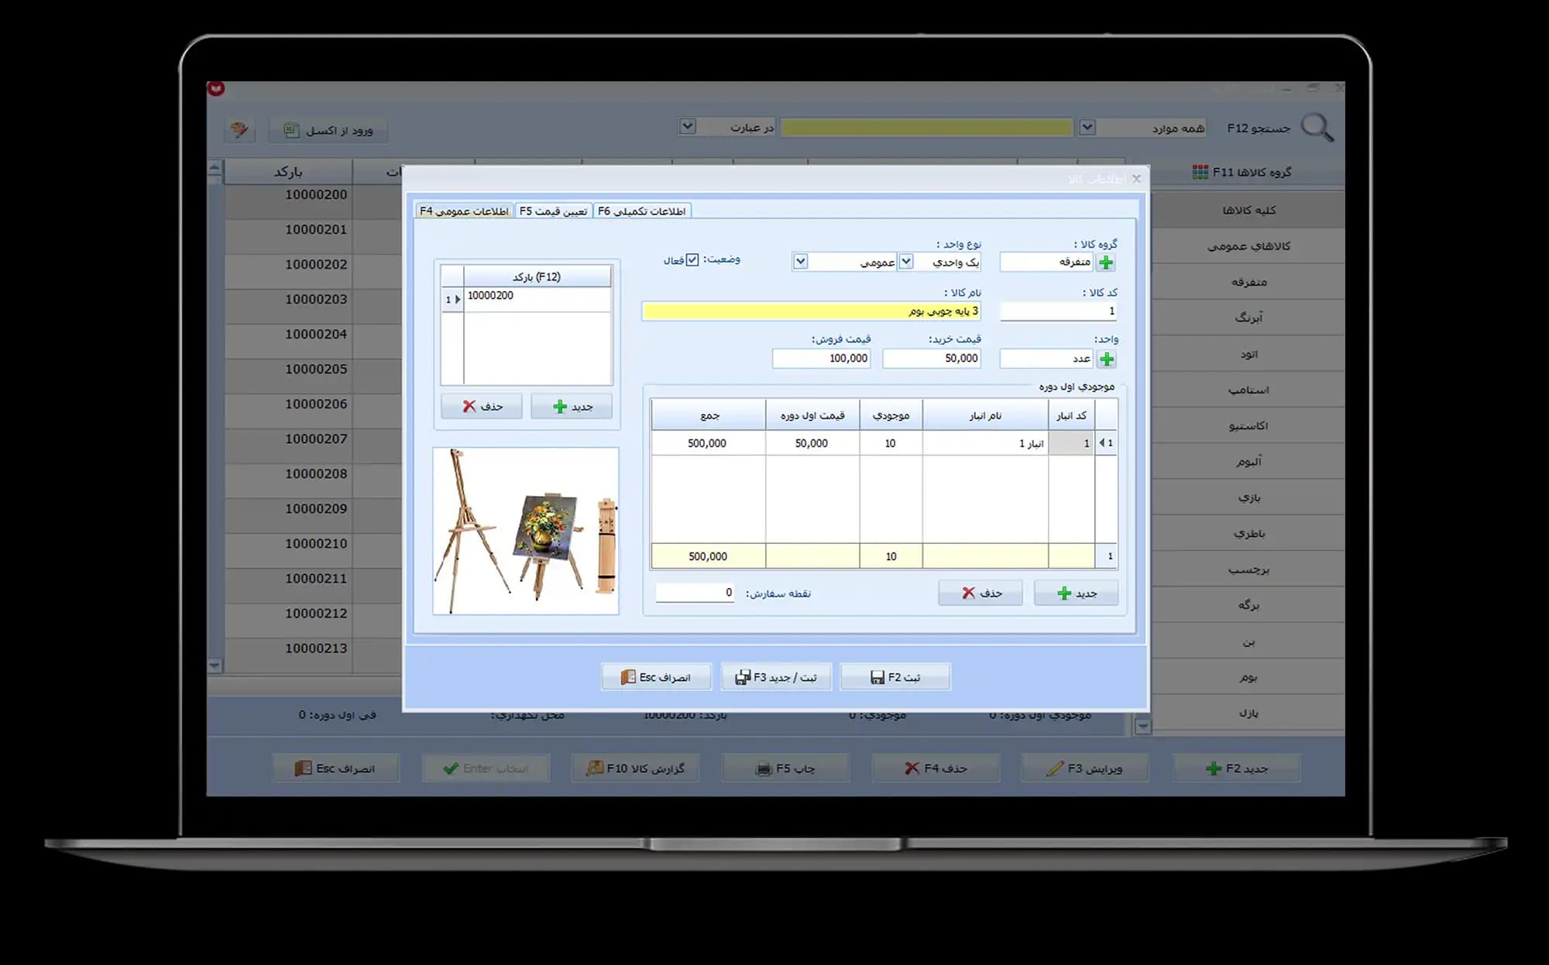Open the همه موارد search scope dropdown
Image resolution: width=1549 pixels, height=965 pixels.
[x=1087, y=127]
